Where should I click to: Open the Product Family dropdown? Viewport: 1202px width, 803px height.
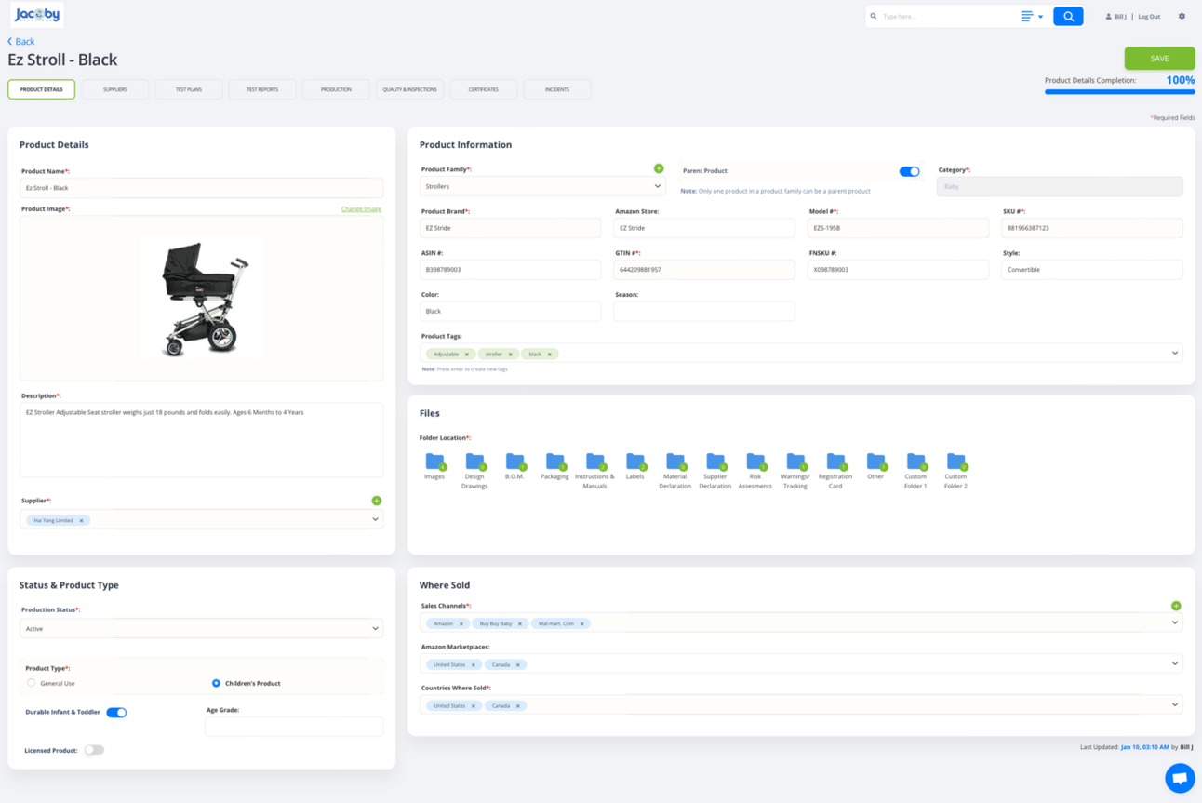(542, 186)
